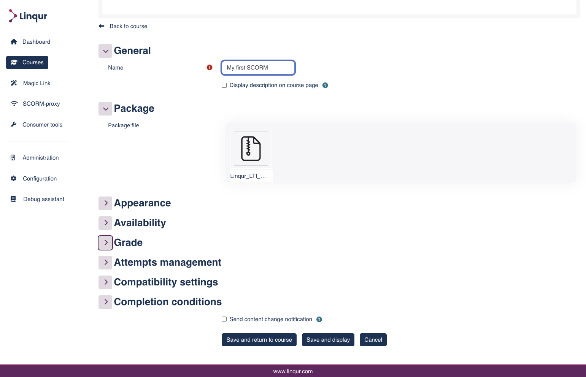Click Save and return to course
Viewport: 586px width, 377px height.
(x=259, y=340)
